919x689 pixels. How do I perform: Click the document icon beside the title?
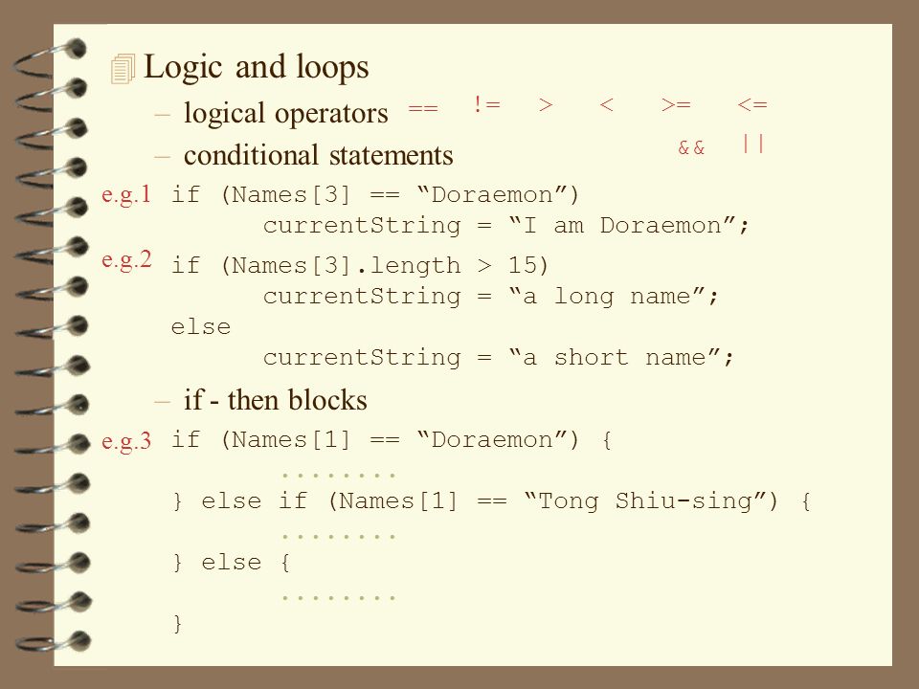(x=123, y=69)
